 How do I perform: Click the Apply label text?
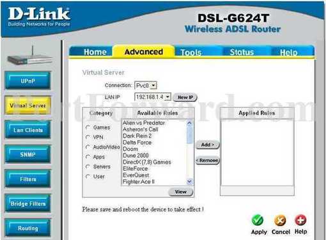[259, 232]
